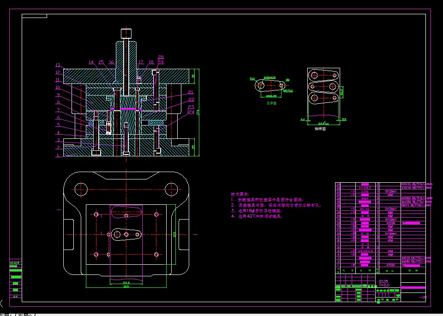Pick balloon label 15 above the die section

click(x=101, y=62)
